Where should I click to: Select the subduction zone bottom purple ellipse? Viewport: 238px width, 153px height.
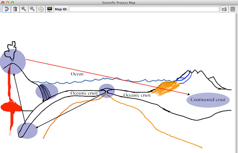coord(27,131)
